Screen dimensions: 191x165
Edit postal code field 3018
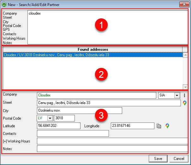64,118
